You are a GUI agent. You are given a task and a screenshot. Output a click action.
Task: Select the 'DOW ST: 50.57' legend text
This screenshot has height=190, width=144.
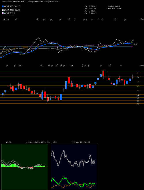[x=12, y=6]
